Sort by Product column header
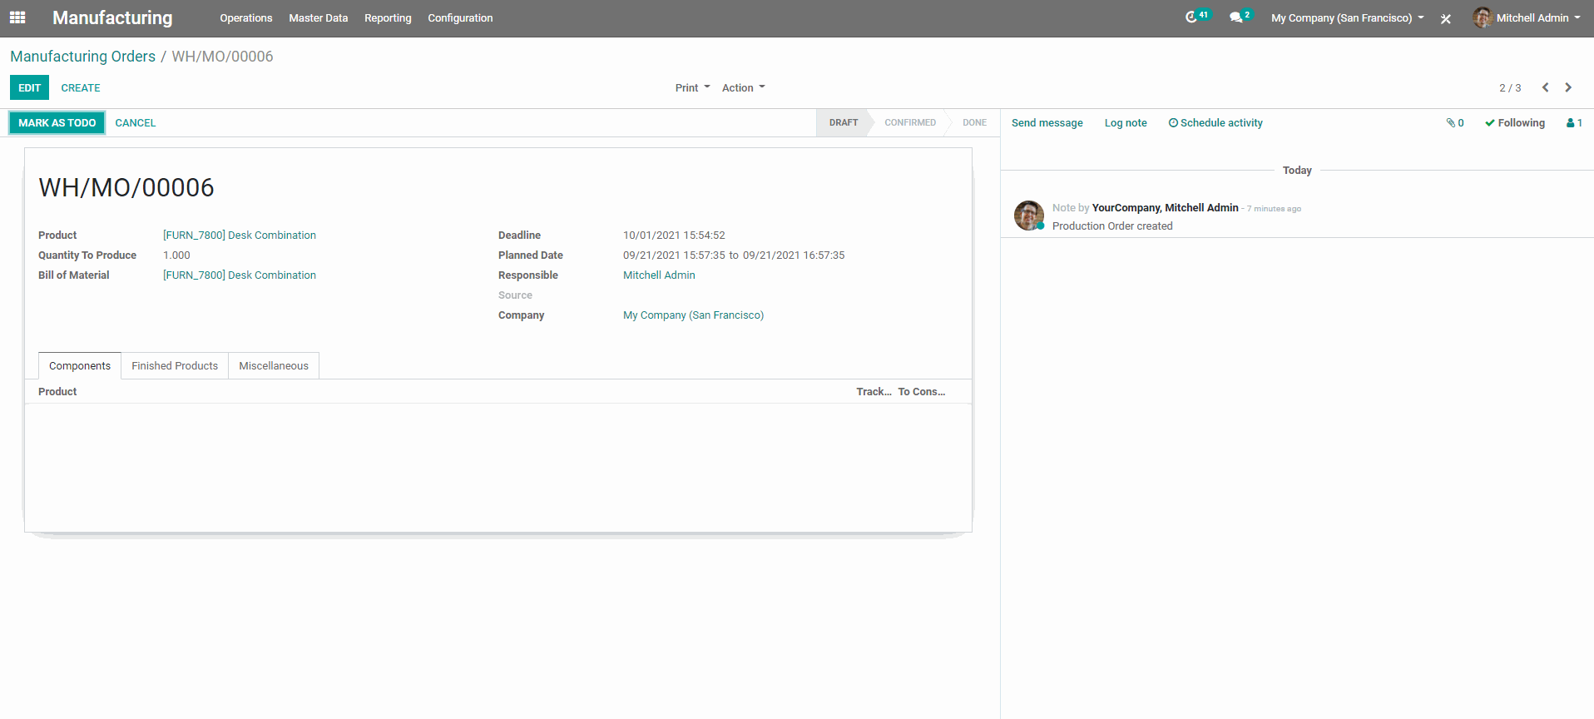The image size is (1594, 719). (x=57, y=391)
